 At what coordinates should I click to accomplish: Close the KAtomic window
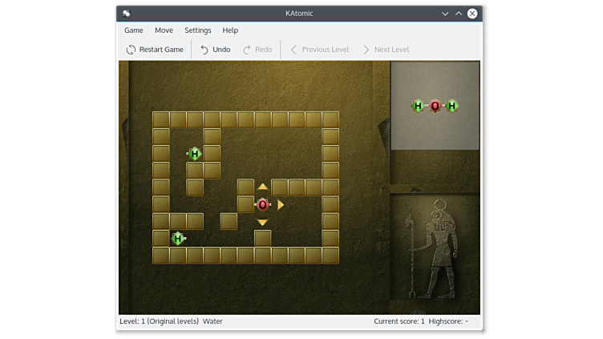[x=472, y=14]
